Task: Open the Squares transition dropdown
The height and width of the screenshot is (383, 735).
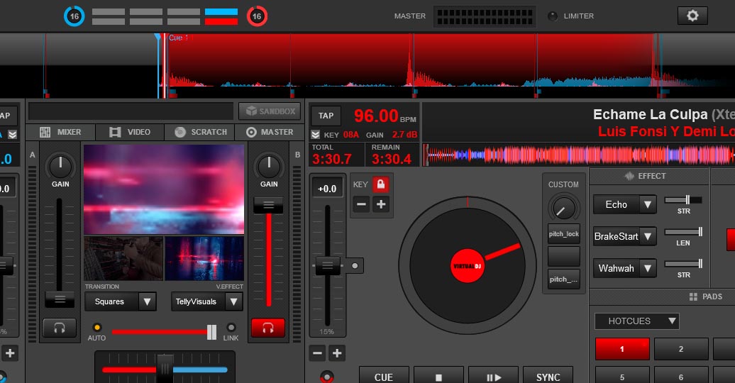Action: click(121, 301)
